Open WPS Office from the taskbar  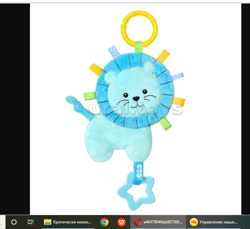121,222
